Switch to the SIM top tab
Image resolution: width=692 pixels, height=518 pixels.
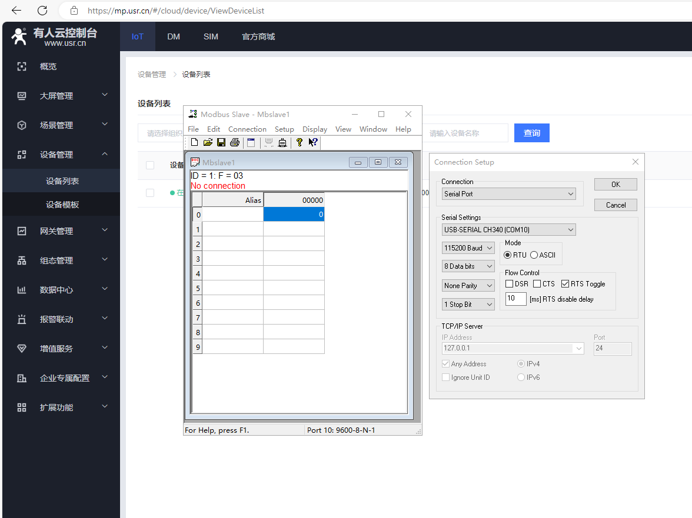(x=211, y=36)
